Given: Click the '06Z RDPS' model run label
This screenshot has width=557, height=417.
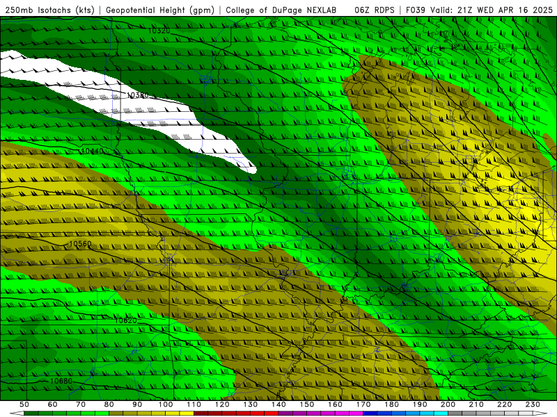Looking at the screenshot, I should pyautogui.click(x=375, y=10).
